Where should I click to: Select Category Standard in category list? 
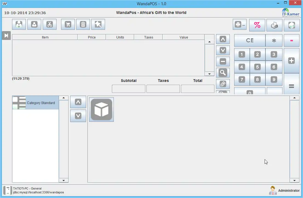pyautogui.click(x=36, y=103)
